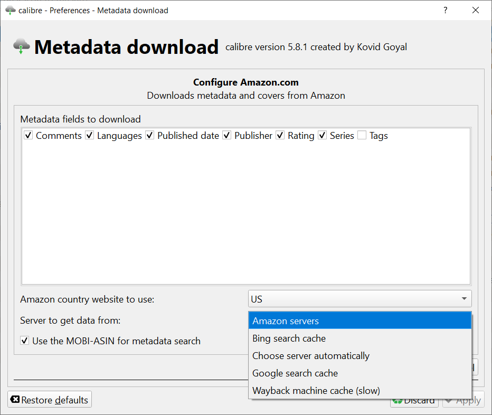Pick Choose server automatically option
Image resolution: width=492 pixels, height=415 pixels.
click(311, 356)
